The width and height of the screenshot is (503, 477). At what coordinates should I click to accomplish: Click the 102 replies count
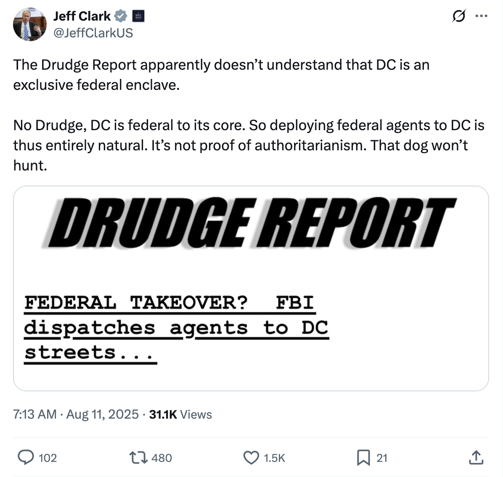48,458
